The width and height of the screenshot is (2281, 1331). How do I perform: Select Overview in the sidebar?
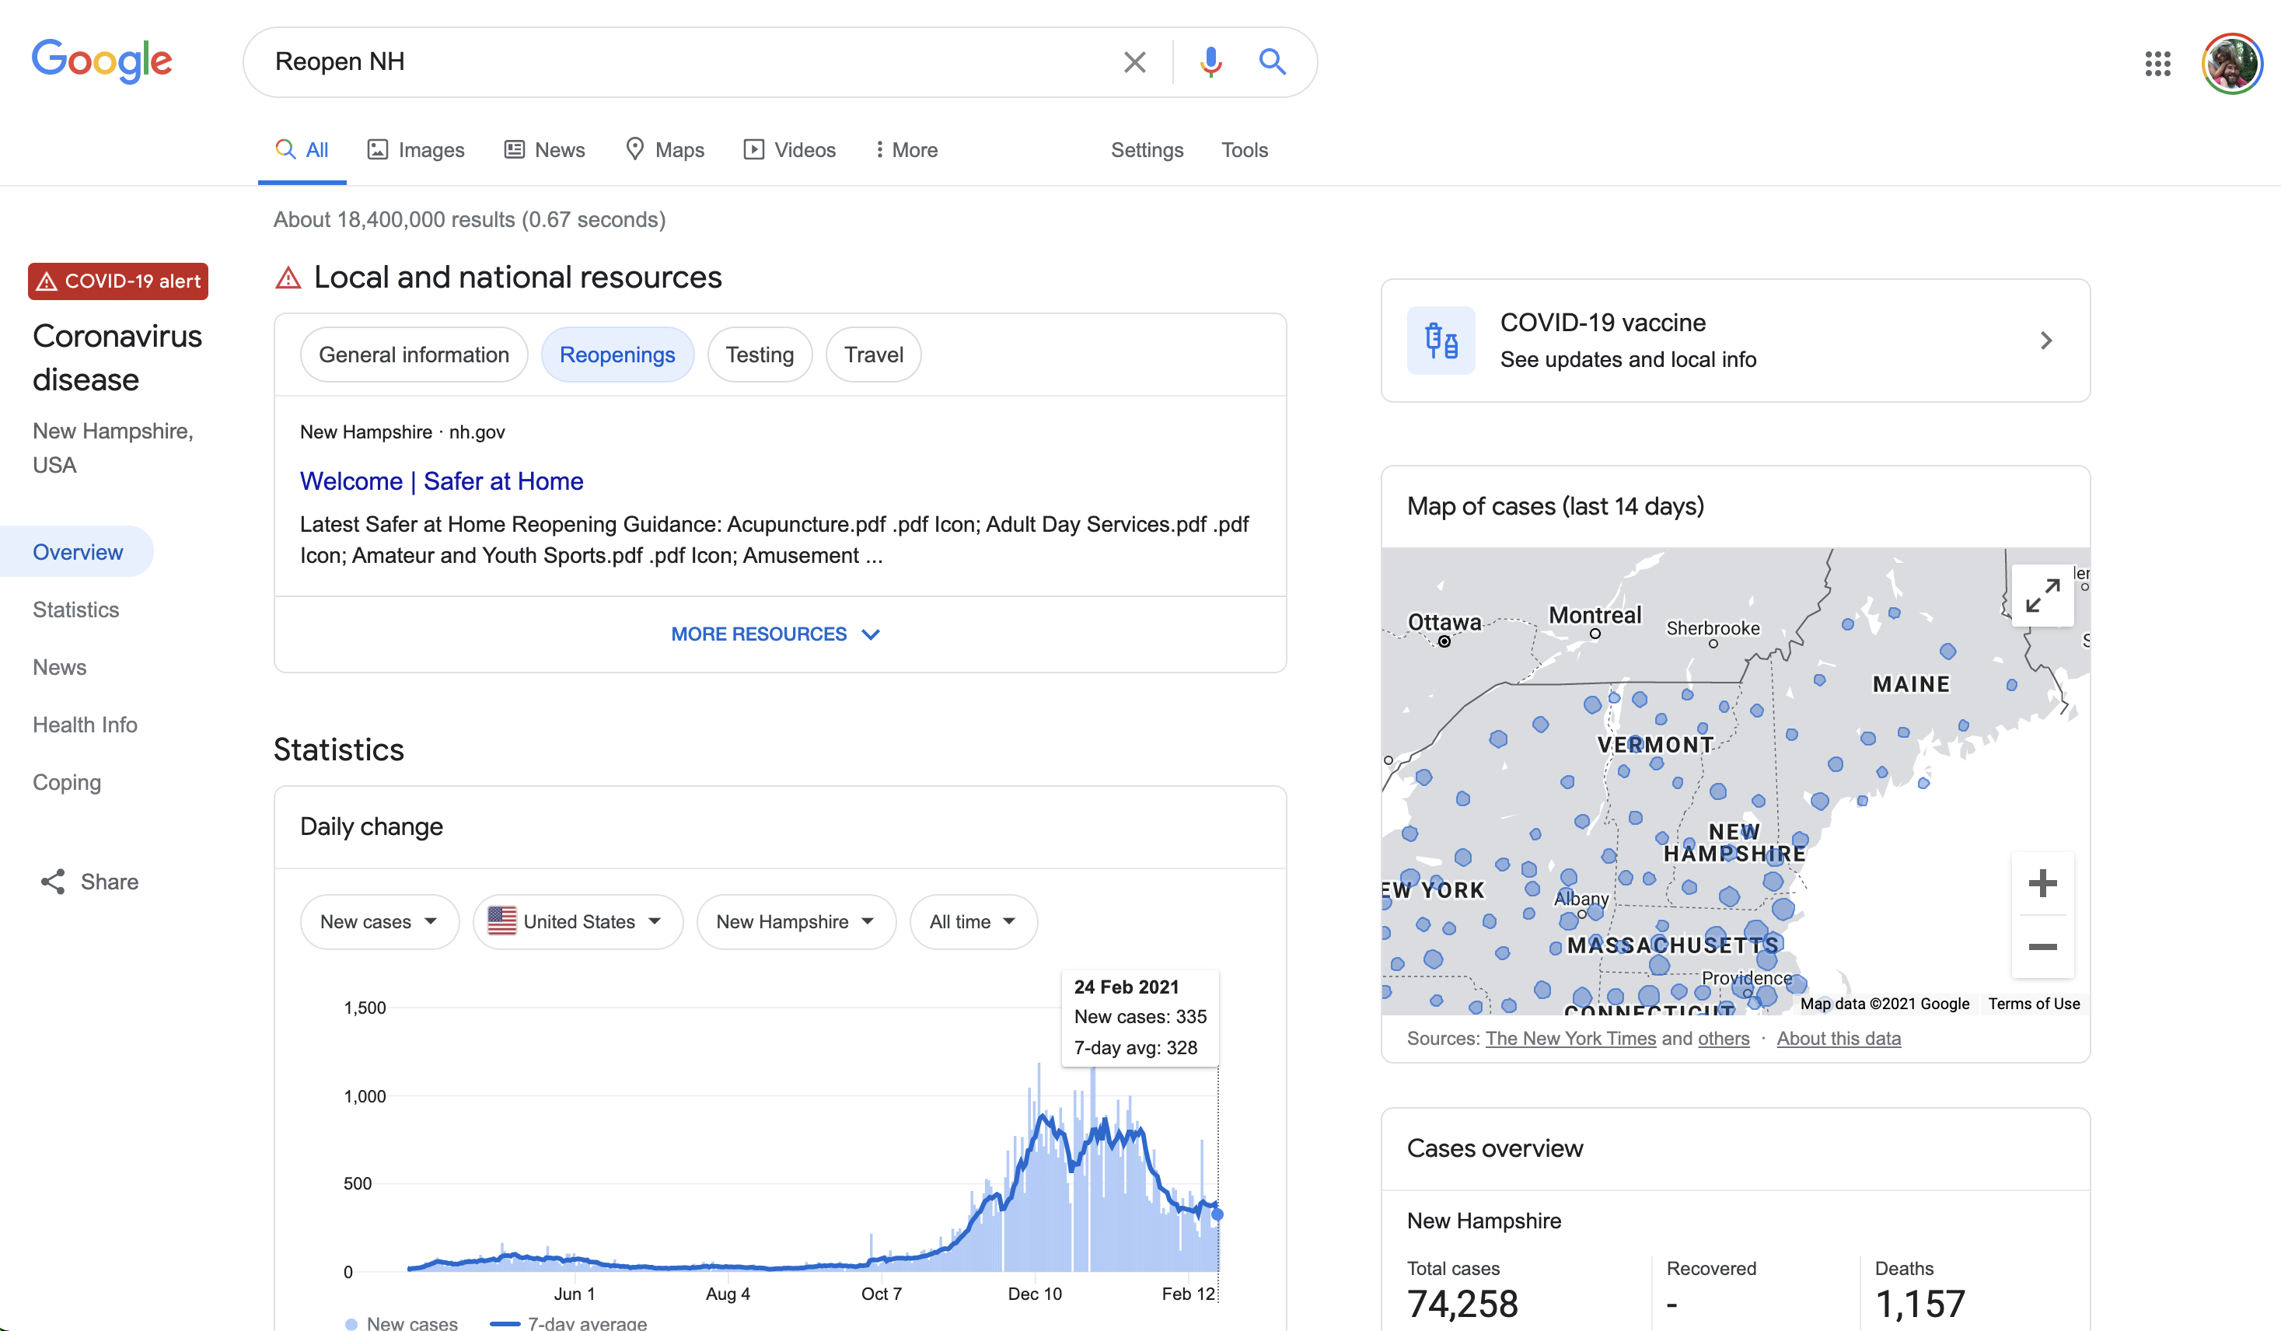(77, 551)
